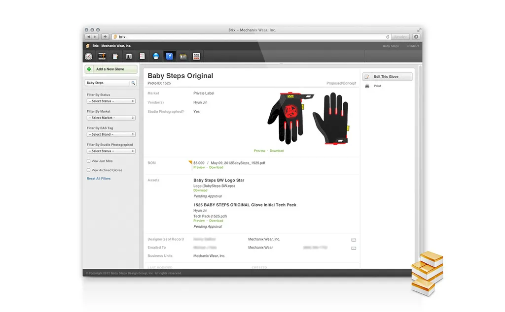The height and width of the screenshot is (312, 505).
Task: Open Filter By EAS Tag brand dropdown
Action: [x=111, y=134]
